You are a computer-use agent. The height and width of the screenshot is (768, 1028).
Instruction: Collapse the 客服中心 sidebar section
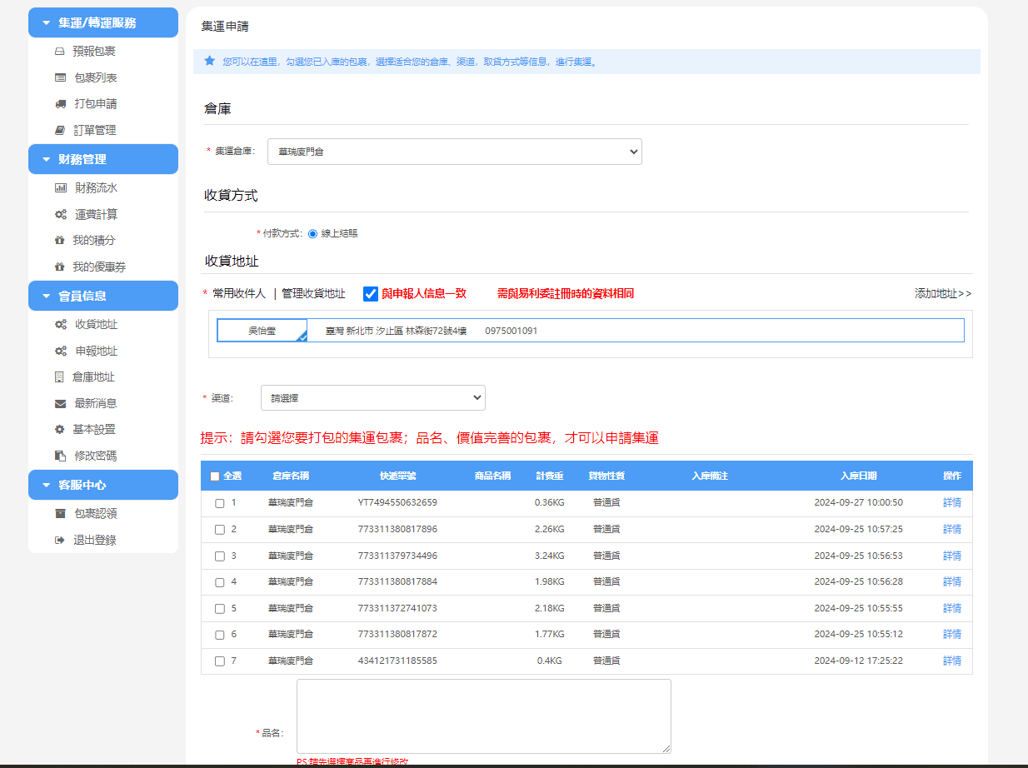(103, 485)
